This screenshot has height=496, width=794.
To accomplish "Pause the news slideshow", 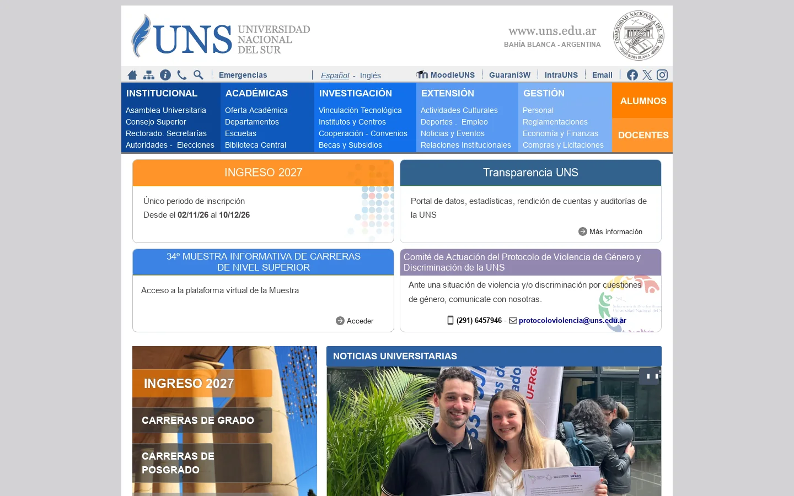I will [652, 376].
